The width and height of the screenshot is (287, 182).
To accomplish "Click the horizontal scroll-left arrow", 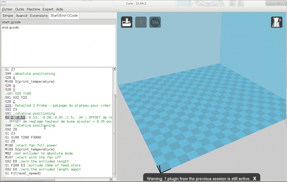I will (x=2, y=179).
